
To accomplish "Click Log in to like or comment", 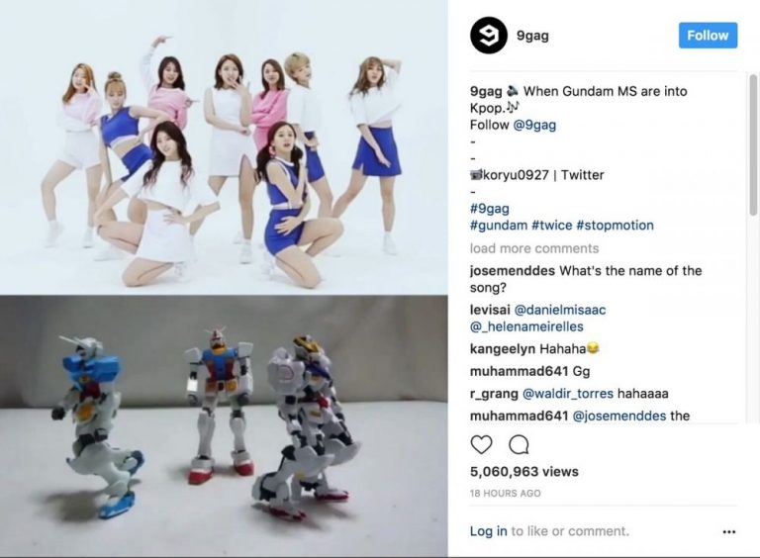I will [x=488, y=531].
